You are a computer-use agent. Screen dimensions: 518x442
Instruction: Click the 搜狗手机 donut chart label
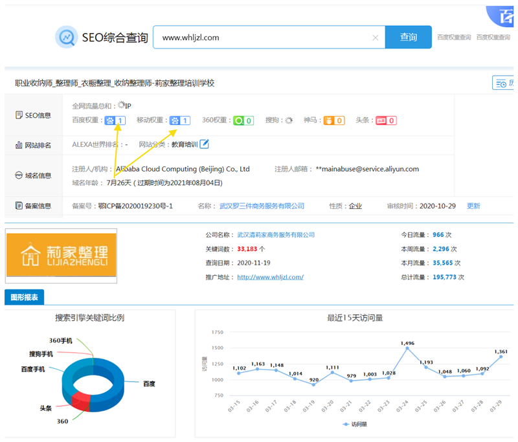(41, 354)
